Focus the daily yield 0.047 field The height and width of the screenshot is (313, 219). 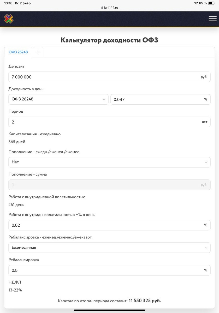[157, 99]
